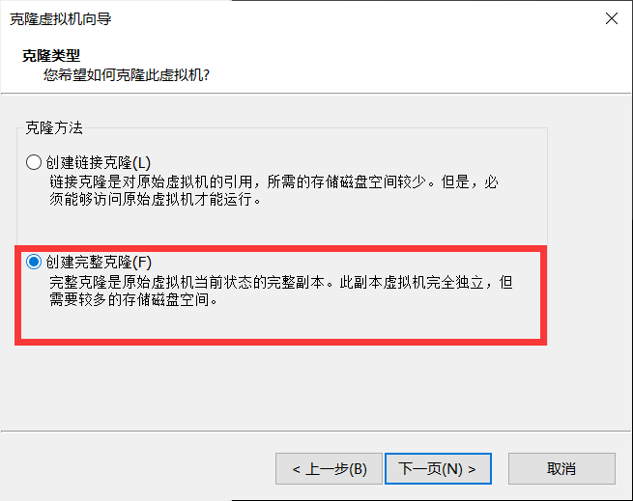Viewport: 633px width, 501px height.
Task: Click the 克隆方法 group box label
Action: coord(54,127)
